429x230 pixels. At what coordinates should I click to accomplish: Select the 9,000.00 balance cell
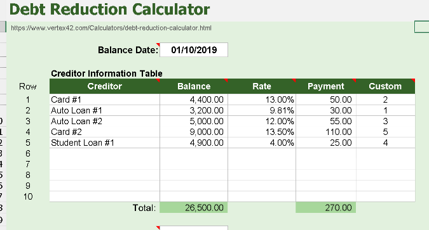click(194, 132)
